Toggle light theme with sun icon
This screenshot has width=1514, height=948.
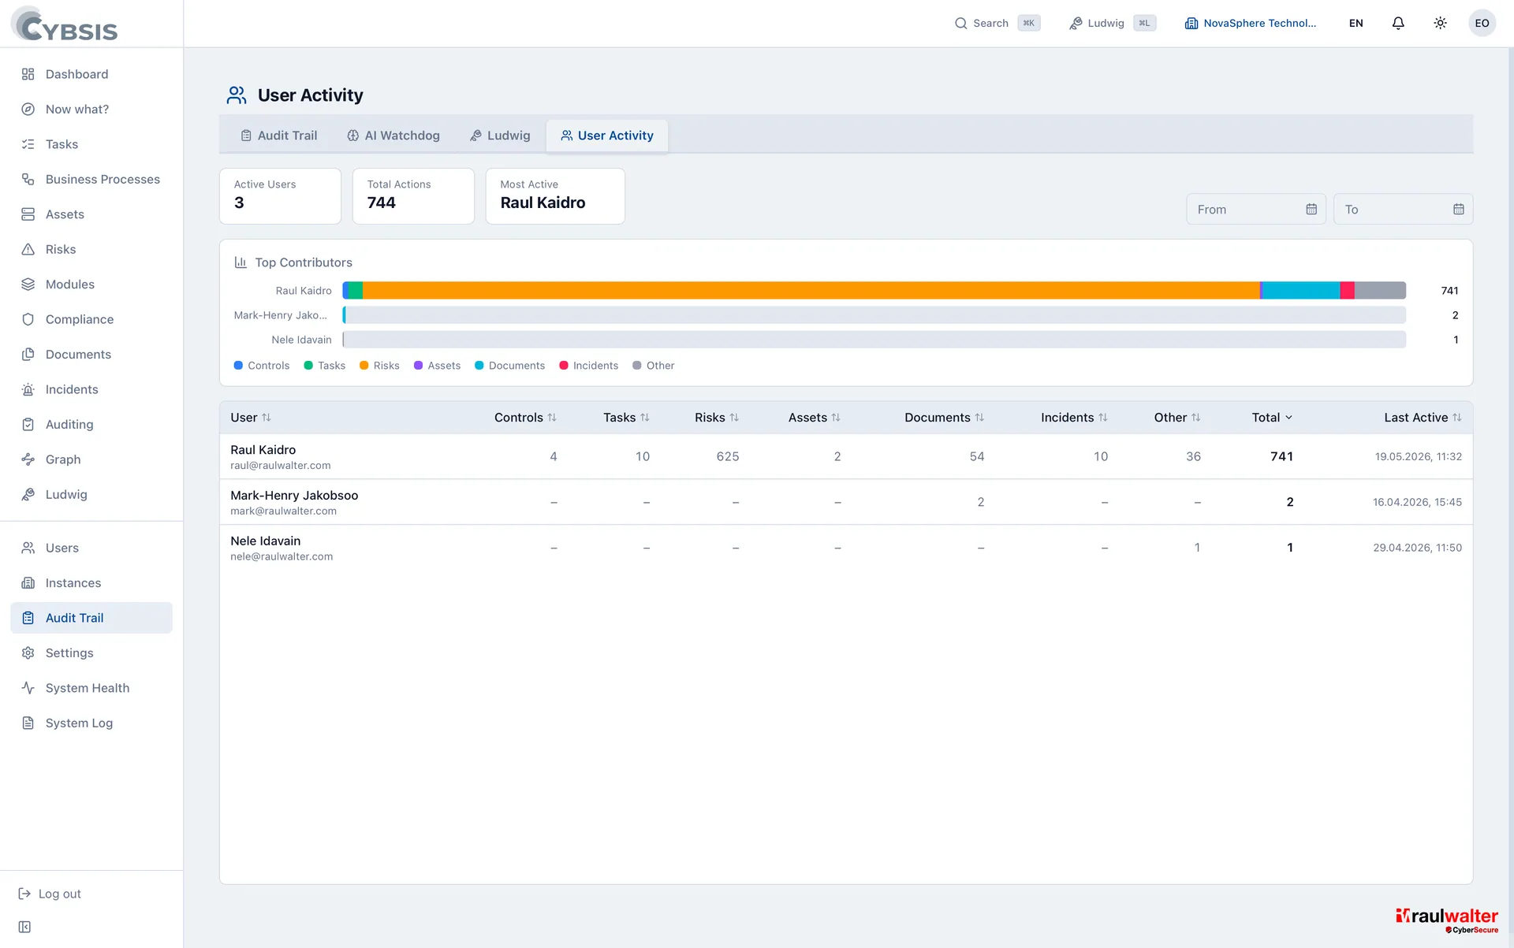(1440, 23)
